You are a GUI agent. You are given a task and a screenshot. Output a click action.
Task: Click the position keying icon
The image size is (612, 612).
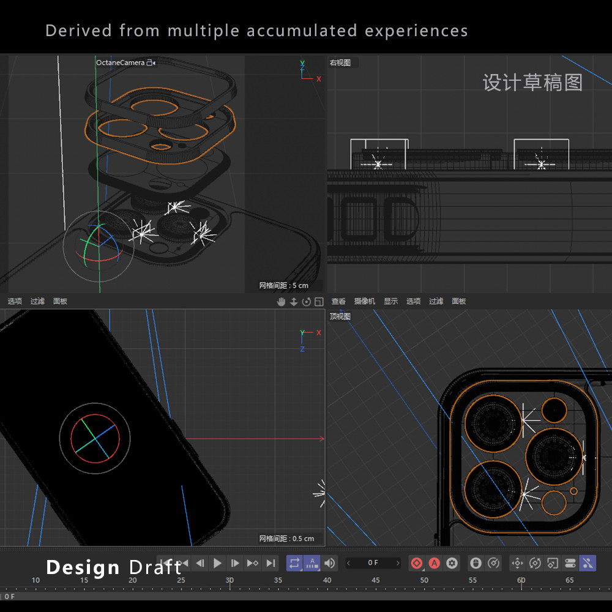coord(517,563)
